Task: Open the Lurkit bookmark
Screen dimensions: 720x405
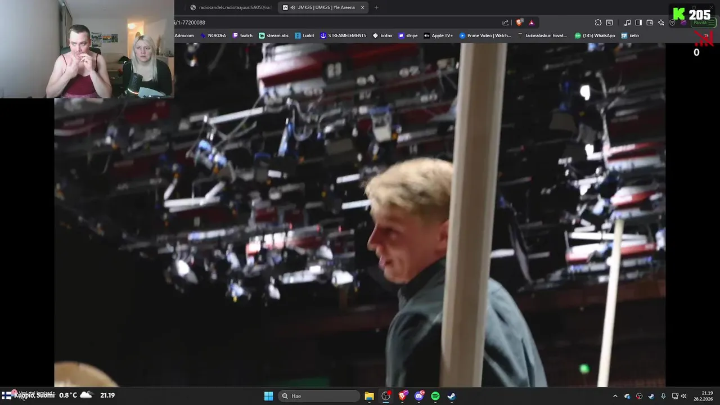Action: 304,35
